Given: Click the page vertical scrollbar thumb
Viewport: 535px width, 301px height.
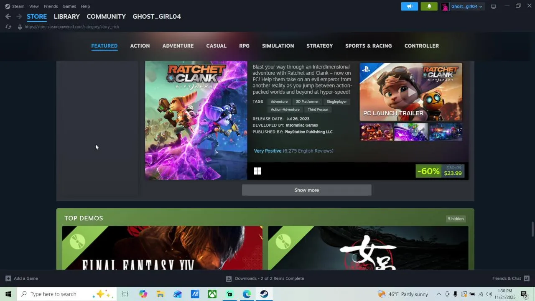Looking at the screenshot, I should click(x=532, y=229).
